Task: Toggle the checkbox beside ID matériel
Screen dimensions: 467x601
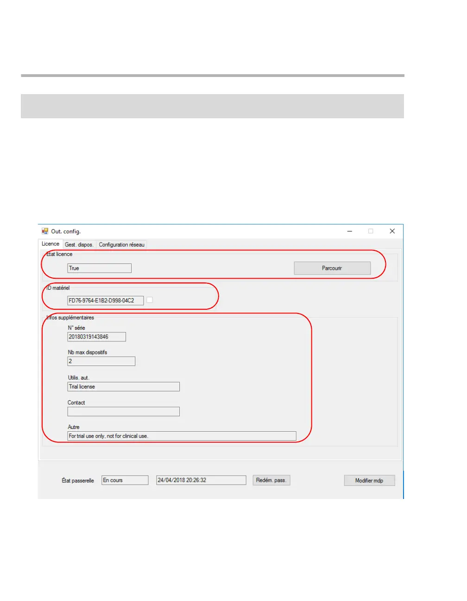Action: click(150, 300)
